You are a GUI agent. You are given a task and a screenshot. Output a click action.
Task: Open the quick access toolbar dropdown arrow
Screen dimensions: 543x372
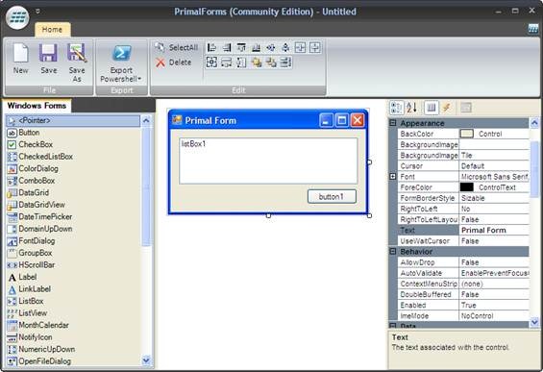click(x=37, y=12)
